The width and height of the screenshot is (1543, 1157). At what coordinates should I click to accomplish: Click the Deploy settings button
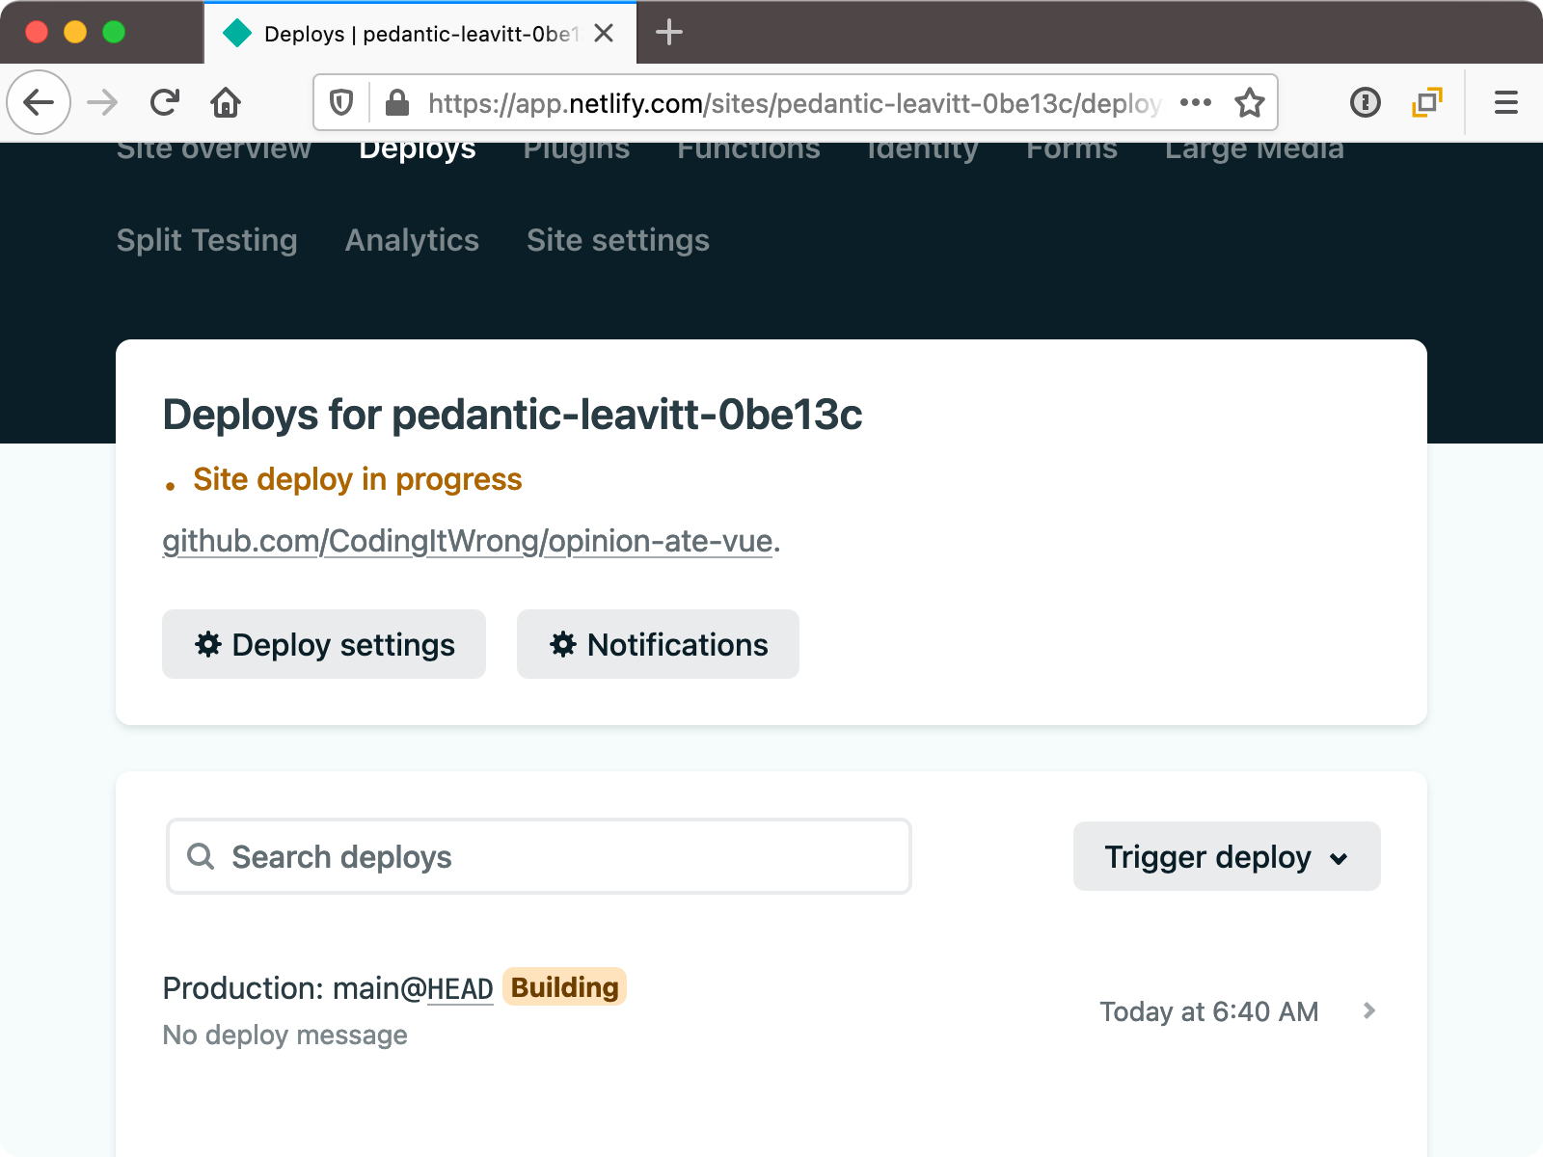324,644
